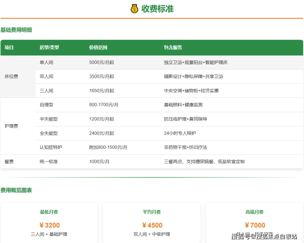The image size is (304, 243).
Task: Click the 项目 column header
Action: click(9, 48)
